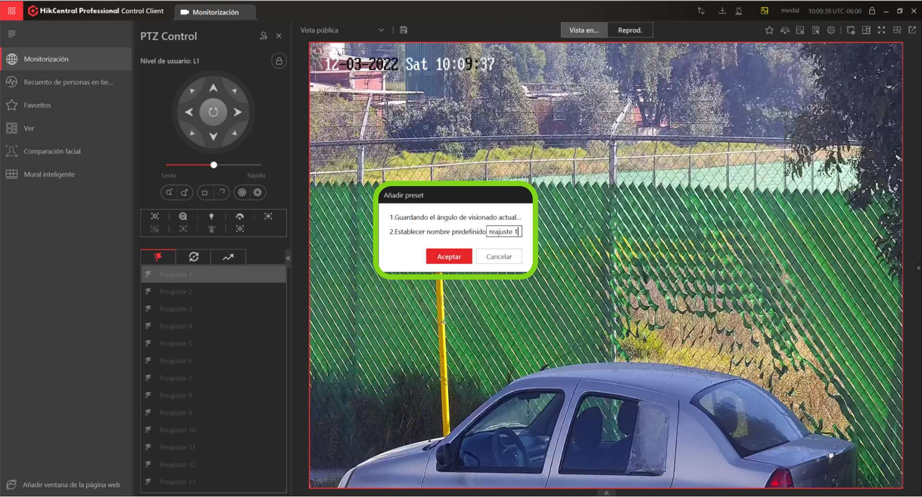Image resolution: width=922 pixels, height=497 pixels.
Task: Click the PTZ pan right arrow
Action: pos(237,112)
